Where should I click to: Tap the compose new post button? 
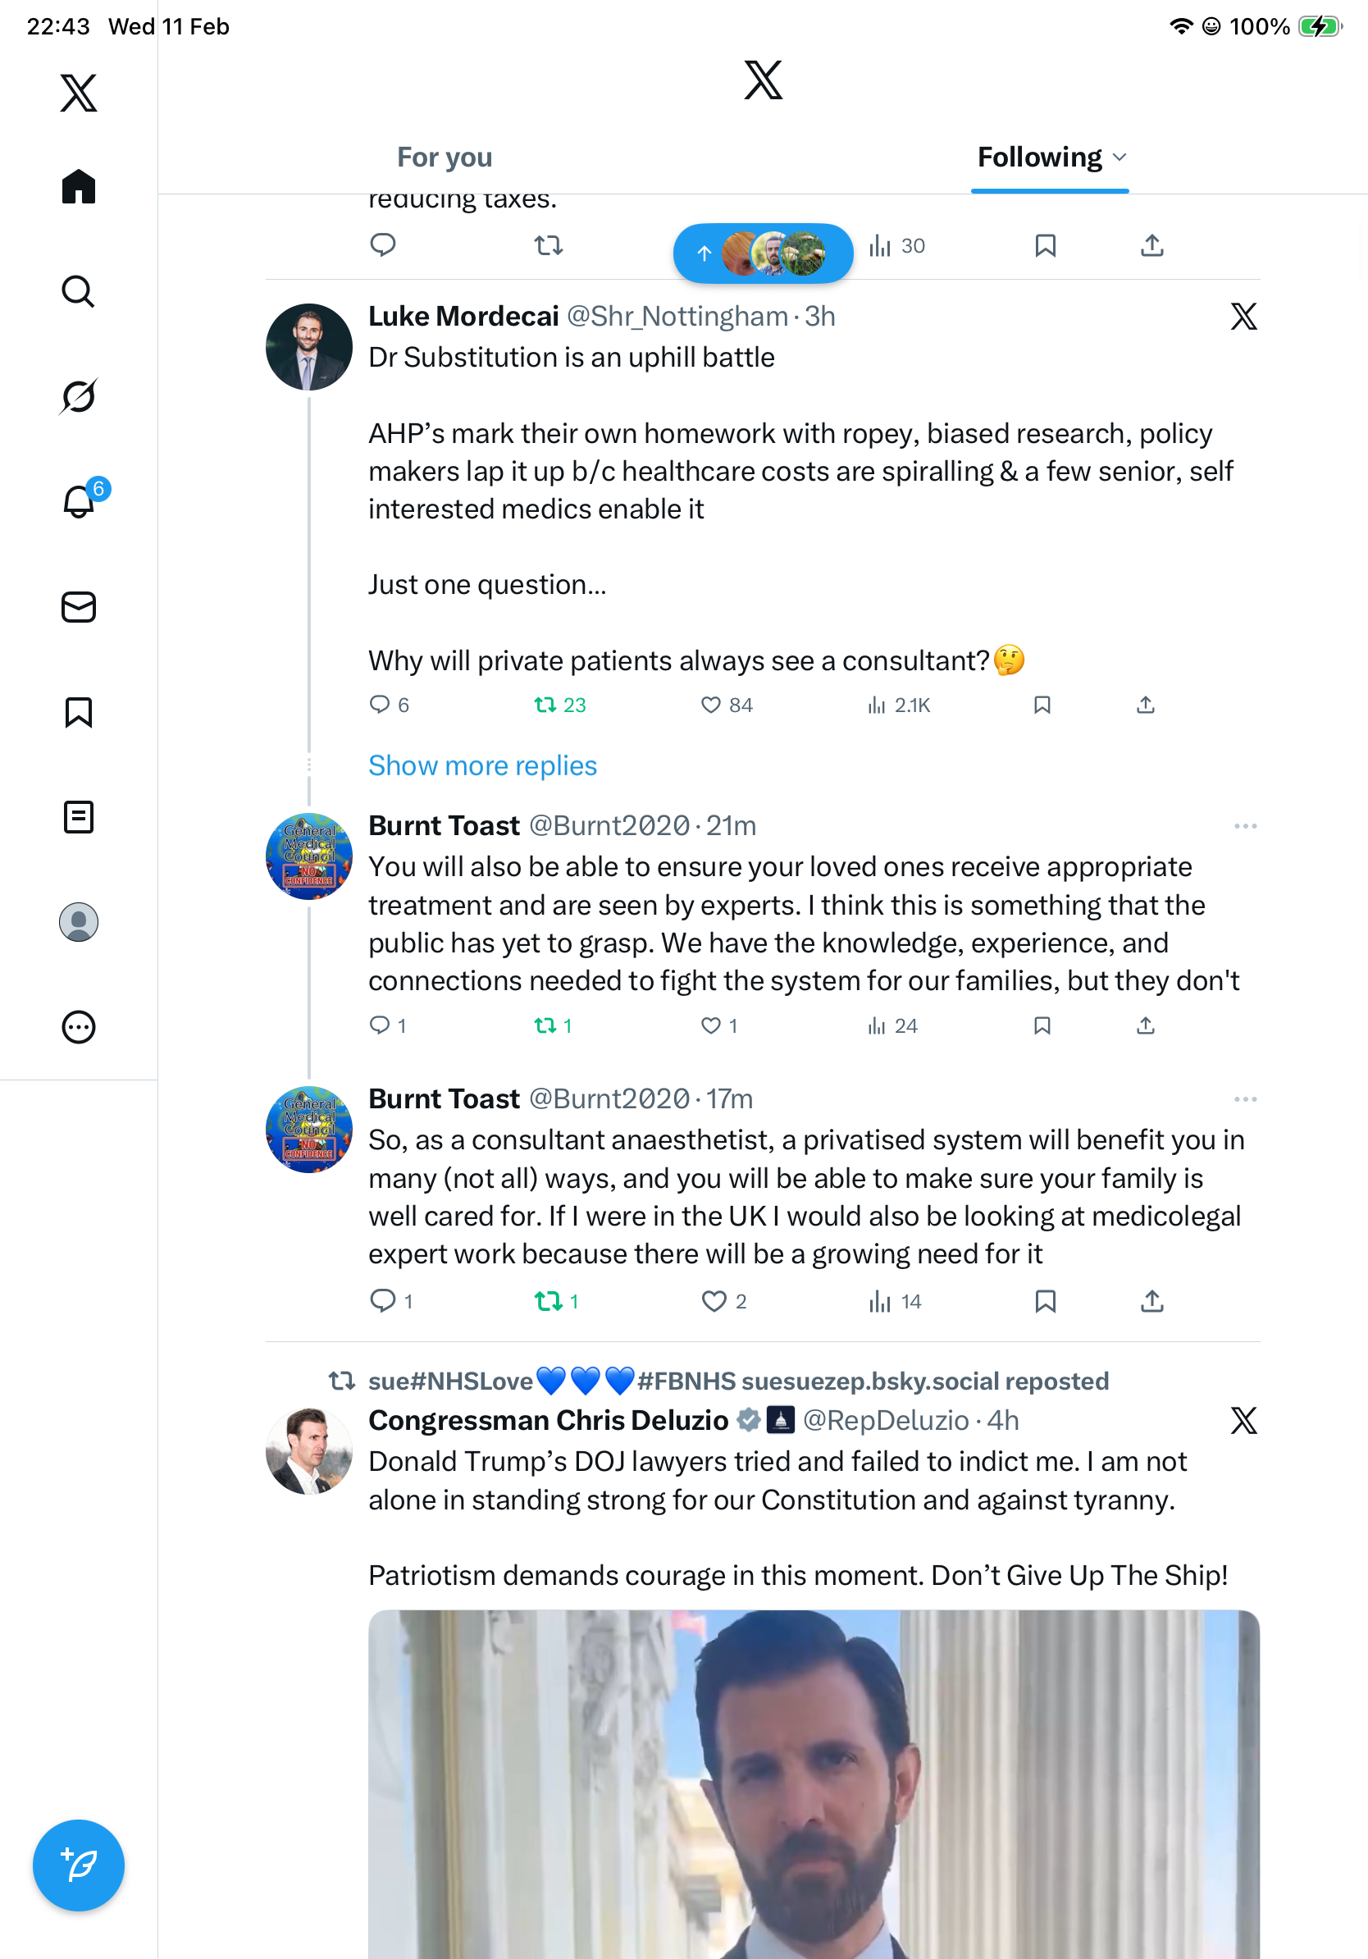[x=79, y=1865]
